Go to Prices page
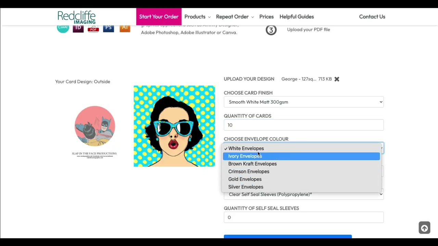This screenshot has height=246, width=438. click(x=267, y=17)
